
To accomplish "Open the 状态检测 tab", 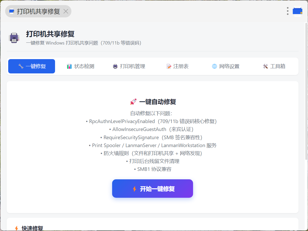I will click(80, 66).
